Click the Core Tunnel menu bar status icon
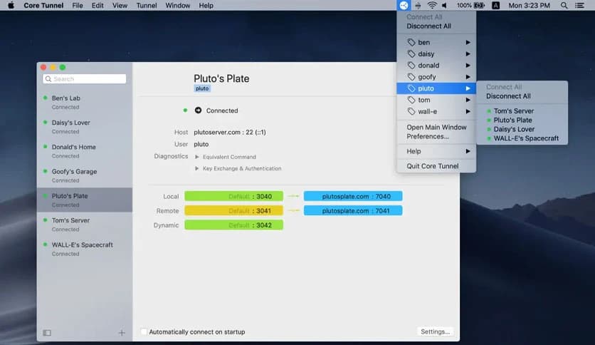The width and height of the screenshot is (595, 345). (404, 5)
